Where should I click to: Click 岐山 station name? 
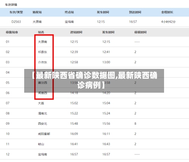[x=41, y=144]
